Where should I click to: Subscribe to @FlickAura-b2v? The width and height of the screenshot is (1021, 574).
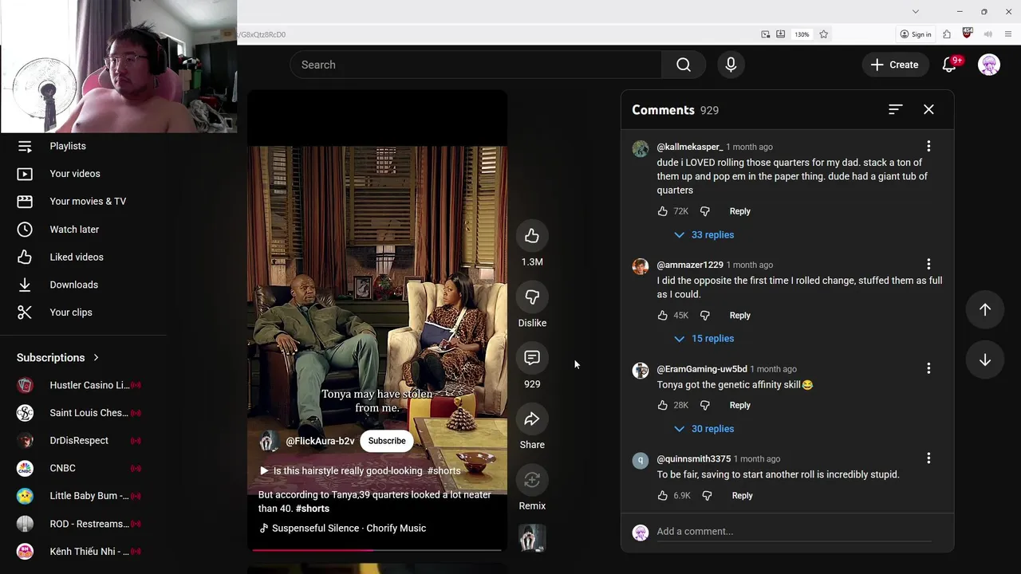[x=387, y=441]
